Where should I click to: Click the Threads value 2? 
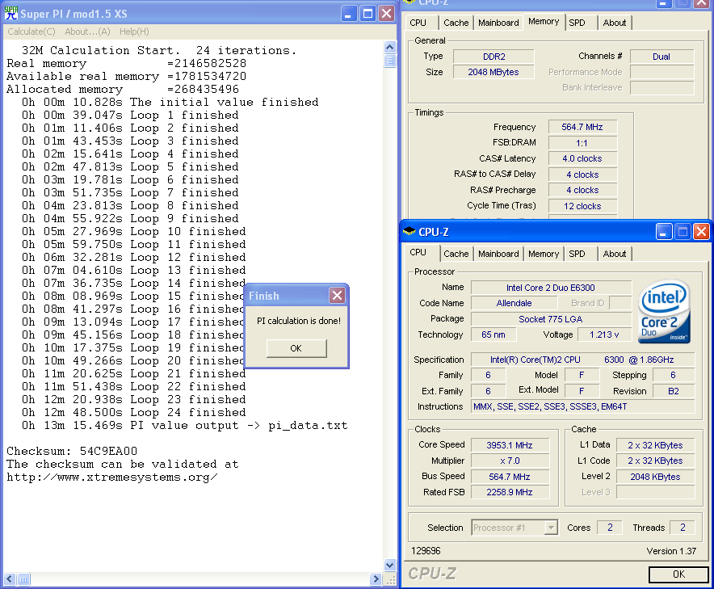tap(682, 527)
